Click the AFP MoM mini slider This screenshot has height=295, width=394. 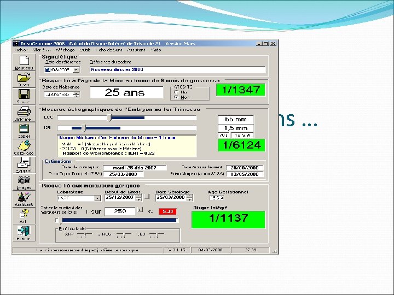click(x=85, y=234)
